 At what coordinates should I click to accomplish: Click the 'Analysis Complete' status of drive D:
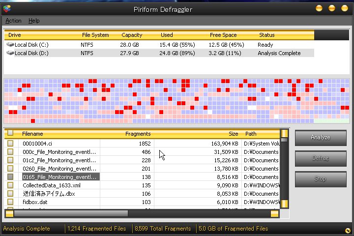(279, 53)
